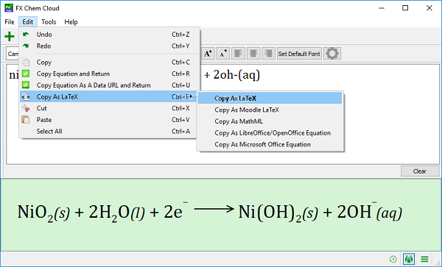Align equation text right

point(268,54)
